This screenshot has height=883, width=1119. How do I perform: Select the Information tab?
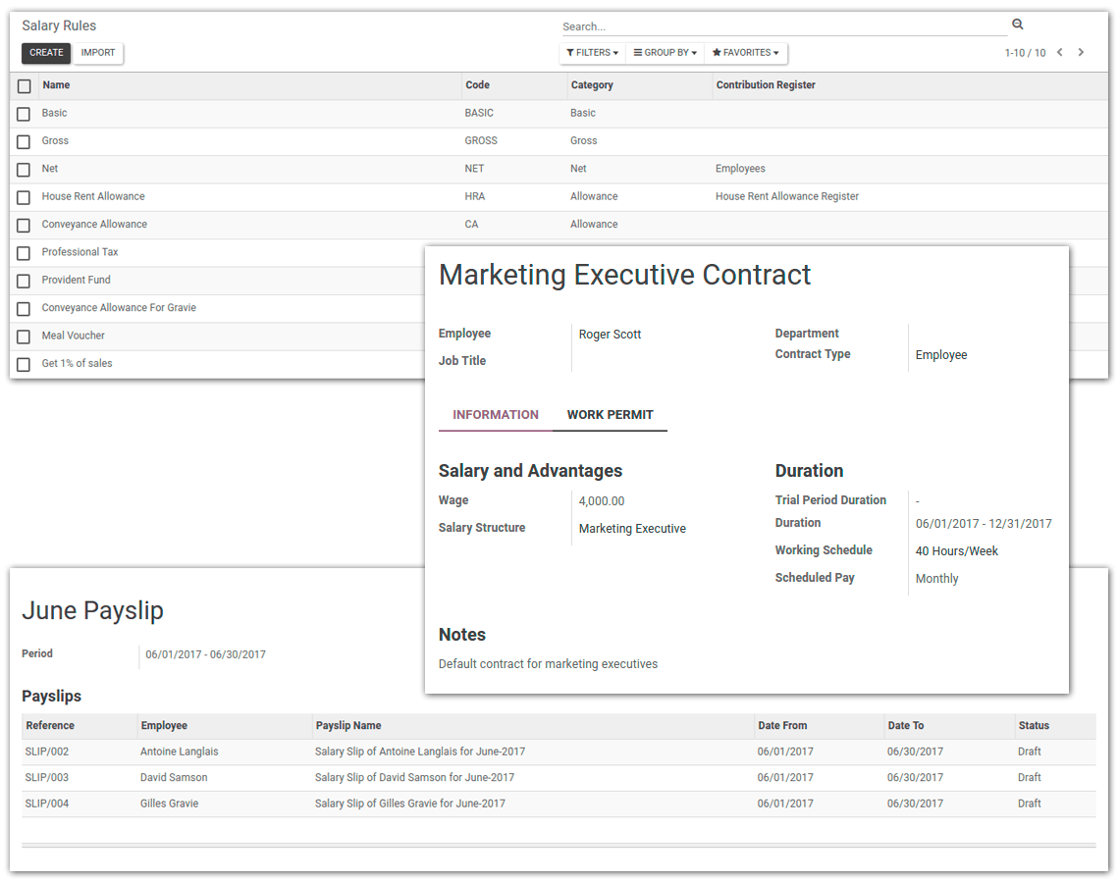point(496,414)
